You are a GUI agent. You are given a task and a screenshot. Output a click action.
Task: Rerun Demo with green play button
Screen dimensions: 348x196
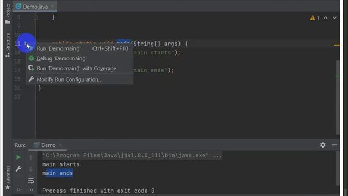click(x=18, y=157)
